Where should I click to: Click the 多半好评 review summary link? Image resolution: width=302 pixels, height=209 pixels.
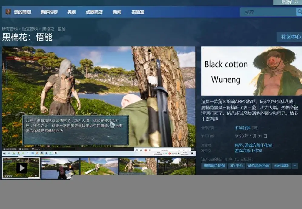pyautogui.click(x=243, y=128)
